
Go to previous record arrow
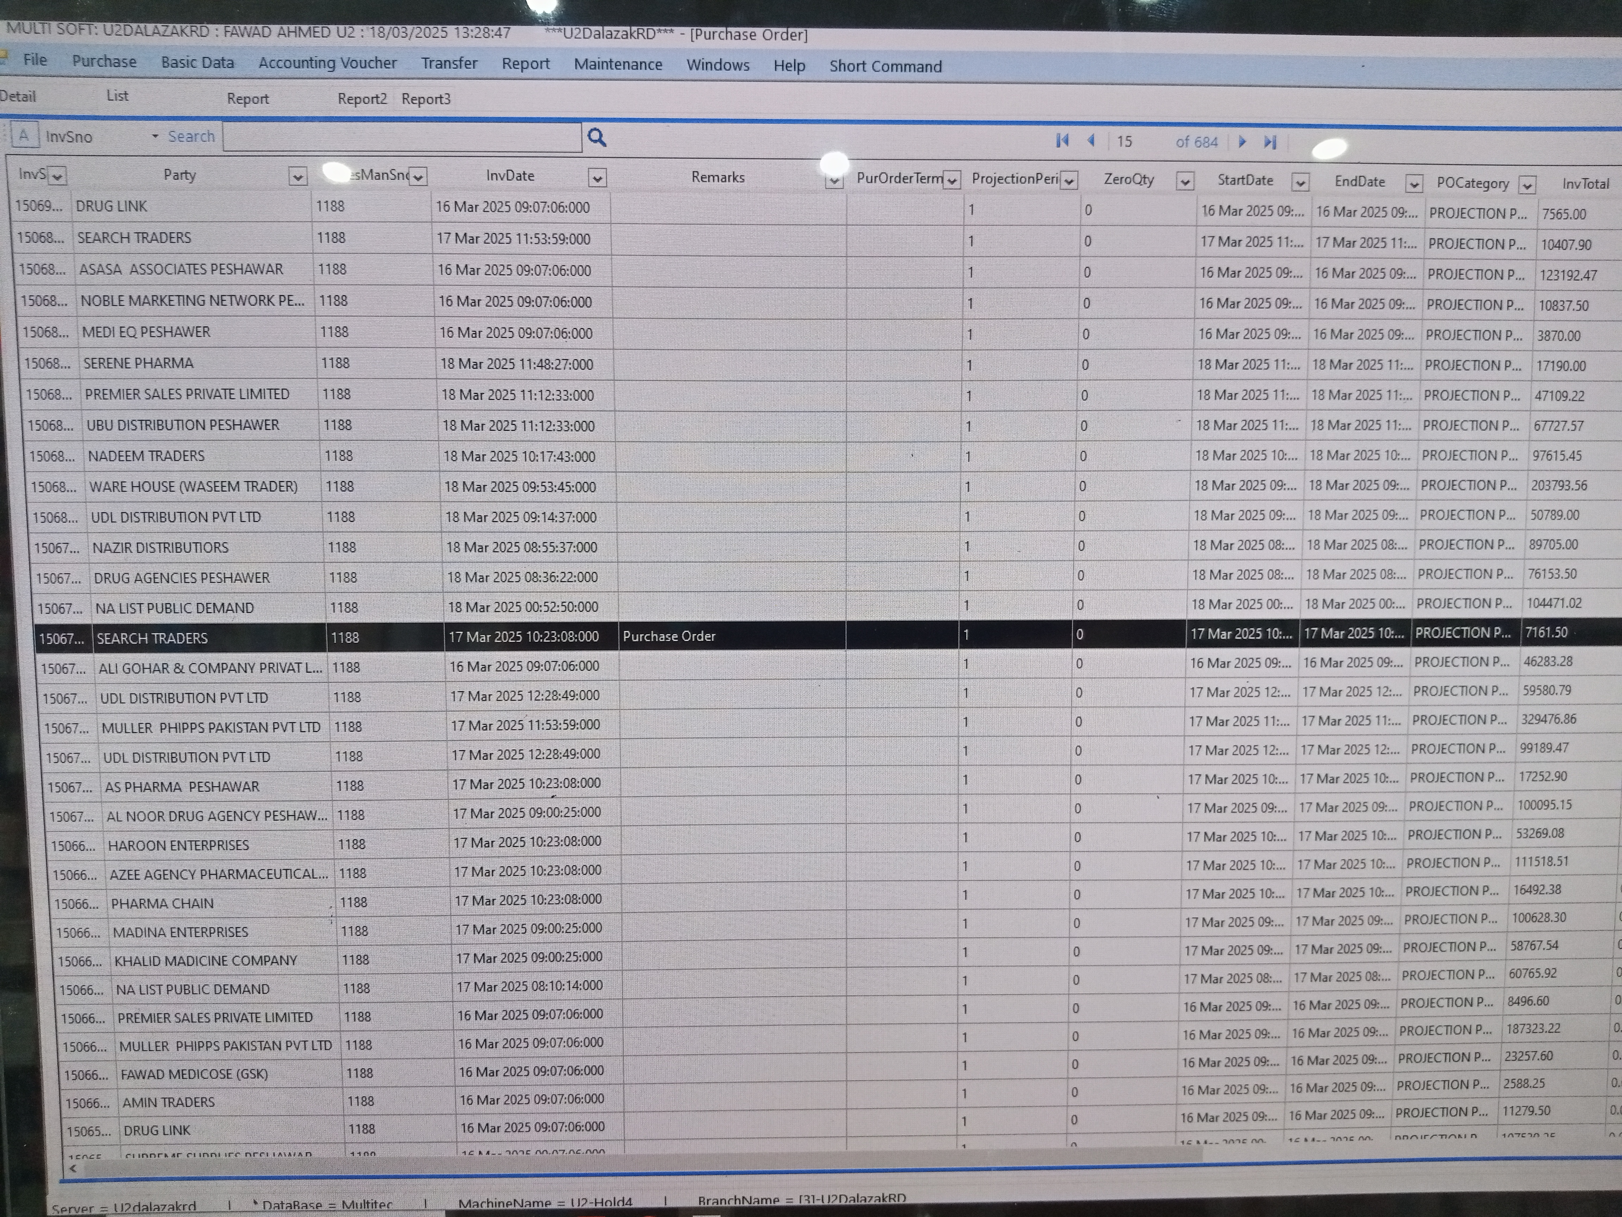click(1091, 140)
